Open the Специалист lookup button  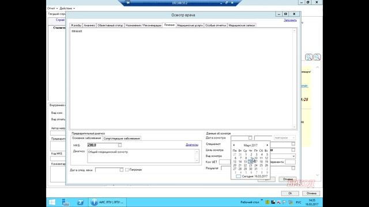[x=293, y=144]
